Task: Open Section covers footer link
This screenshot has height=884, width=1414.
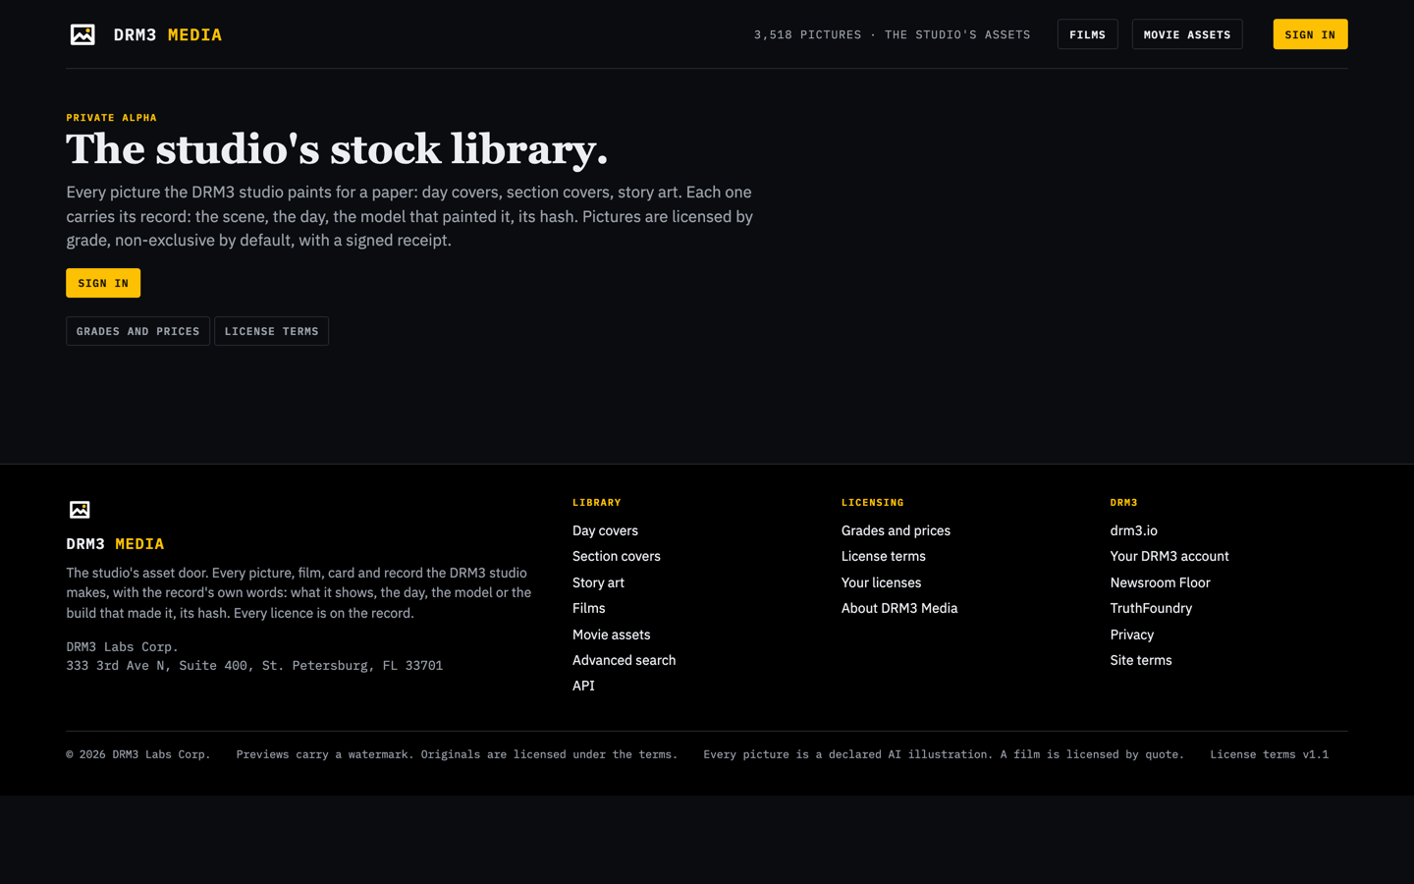Action: tap(617, 556)
